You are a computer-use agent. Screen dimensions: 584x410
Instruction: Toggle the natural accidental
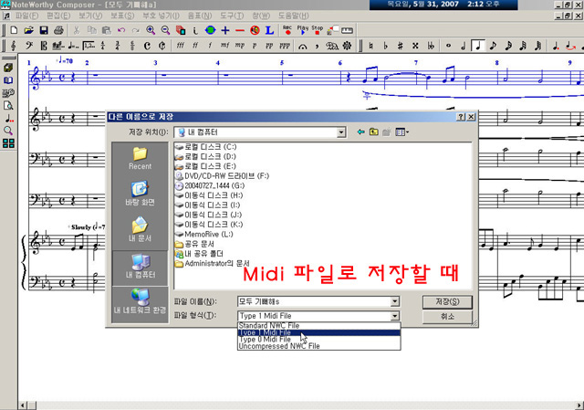(x=370, y=46)
